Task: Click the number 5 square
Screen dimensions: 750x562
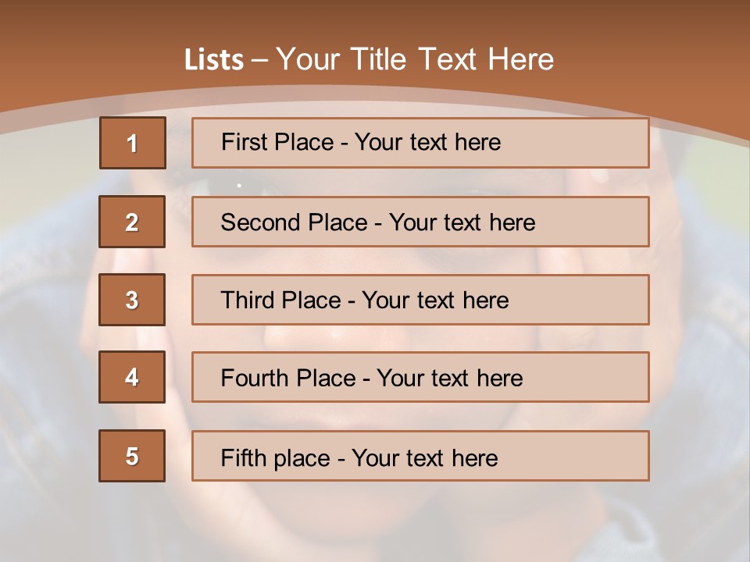Action: point(132,456)
